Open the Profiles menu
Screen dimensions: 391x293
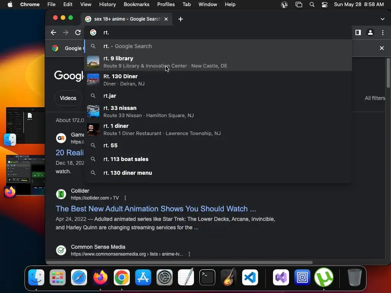166,5
